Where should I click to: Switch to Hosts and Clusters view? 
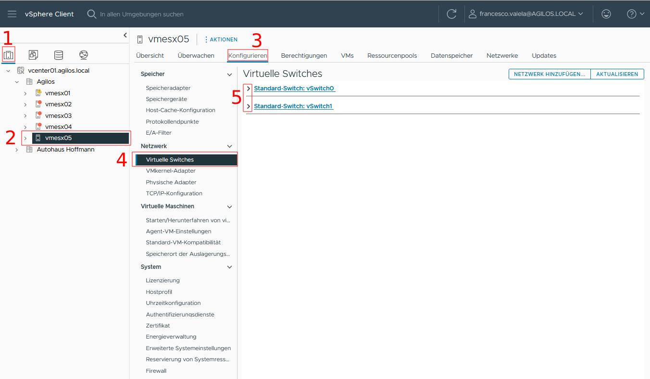coord(9,54)
